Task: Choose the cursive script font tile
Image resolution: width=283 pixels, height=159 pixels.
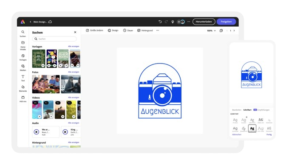Action: 243,129
